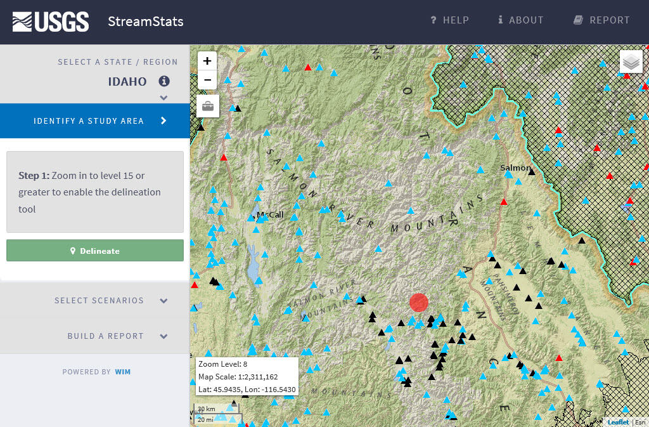Click the Report notebook icon

[578, 20]
